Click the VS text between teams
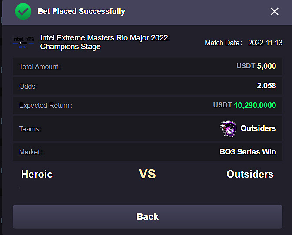 click(147, 174)
